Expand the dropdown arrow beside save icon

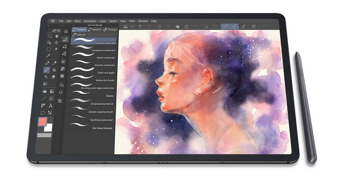point(132,26)
